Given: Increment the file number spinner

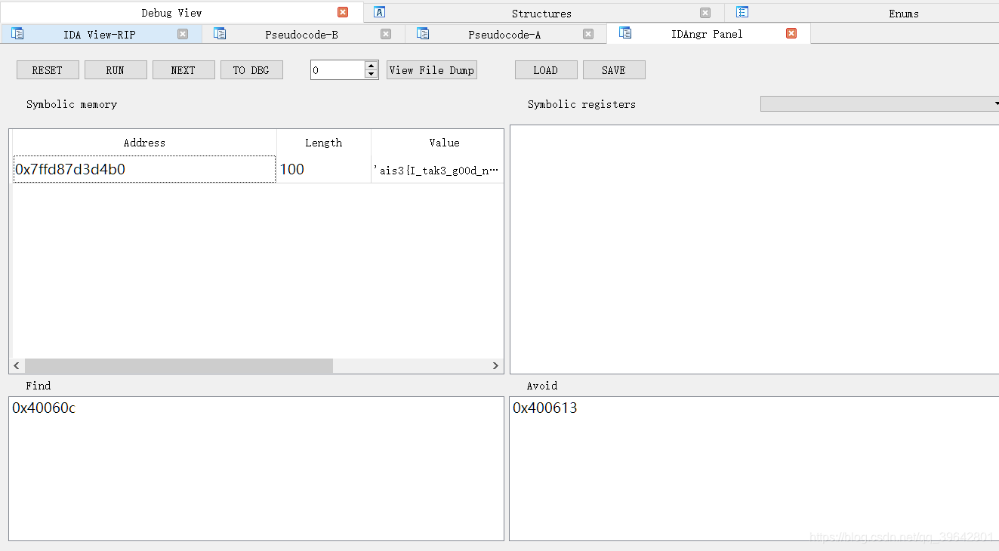Looking at the screenshot, I should (371, 66).
